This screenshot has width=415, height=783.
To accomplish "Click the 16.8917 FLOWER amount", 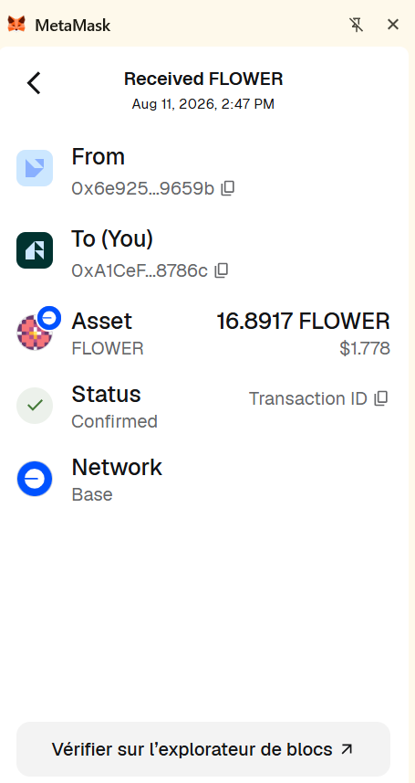I will [x=303, y=321].
